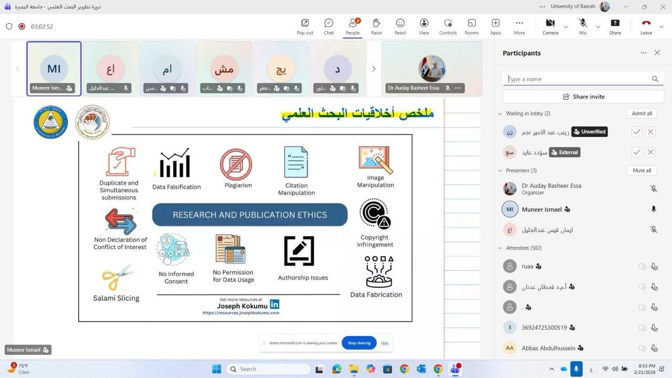Screen dimensions: 672x378
Task: Open the Controls icon in toolbar
Action: [x=448, y=26]
